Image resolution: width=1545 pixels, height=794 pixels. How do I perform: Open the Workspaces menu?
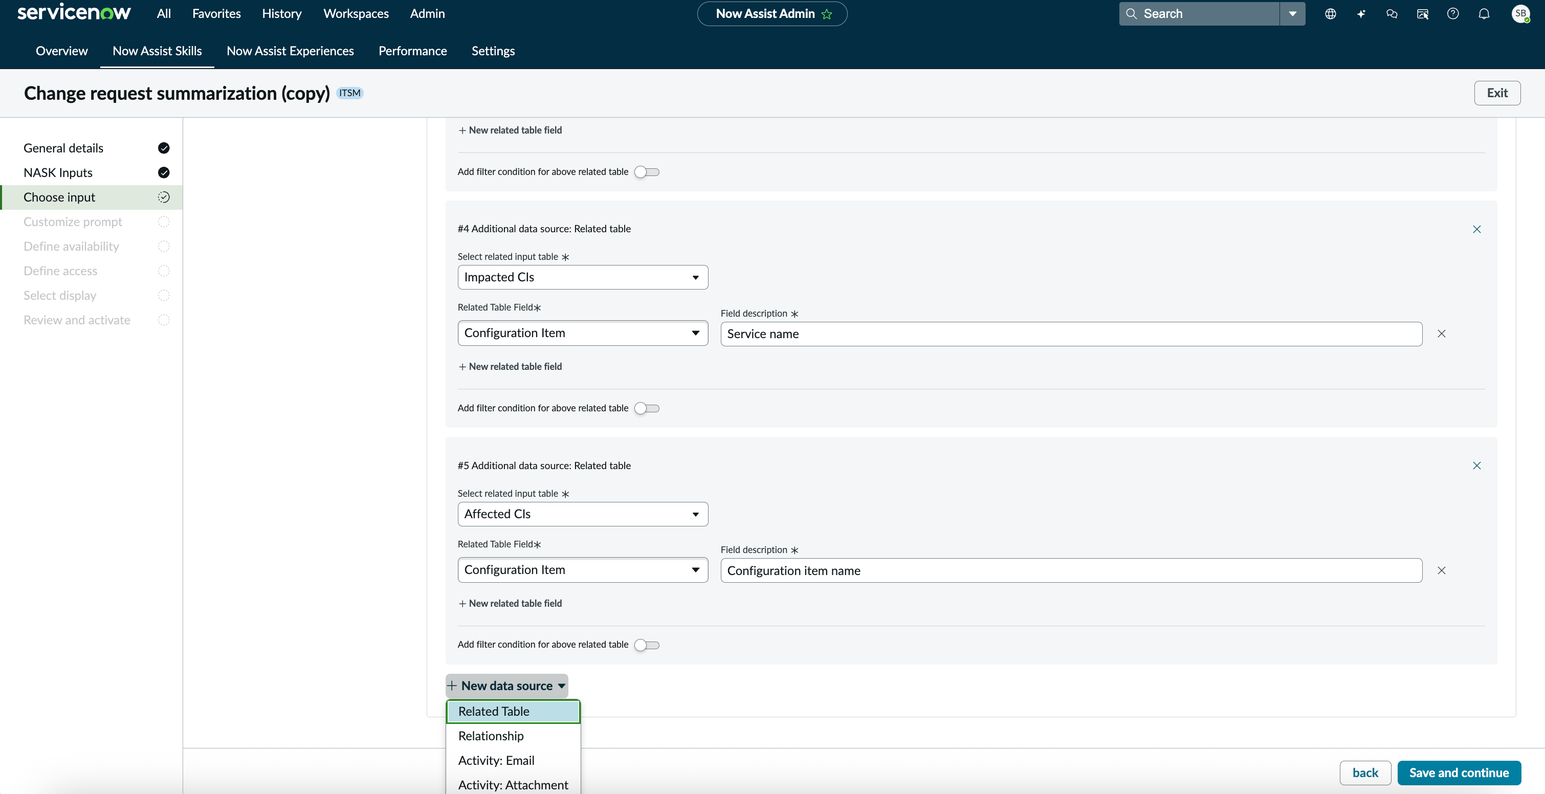pos(356,13)
